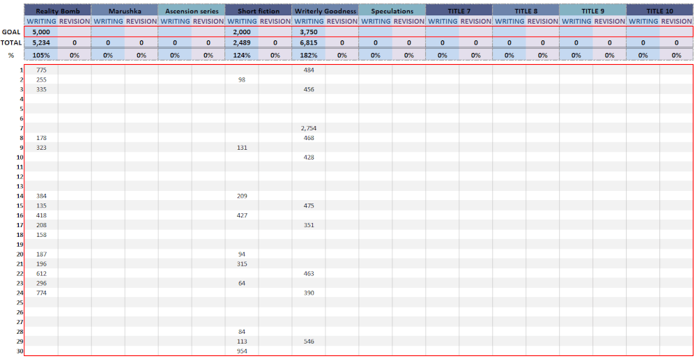Select the 2,754 word count entry

(309, 128)
